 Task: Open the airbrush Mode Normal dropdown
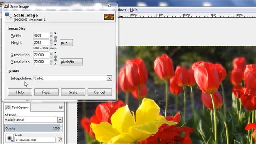point(60,120)
